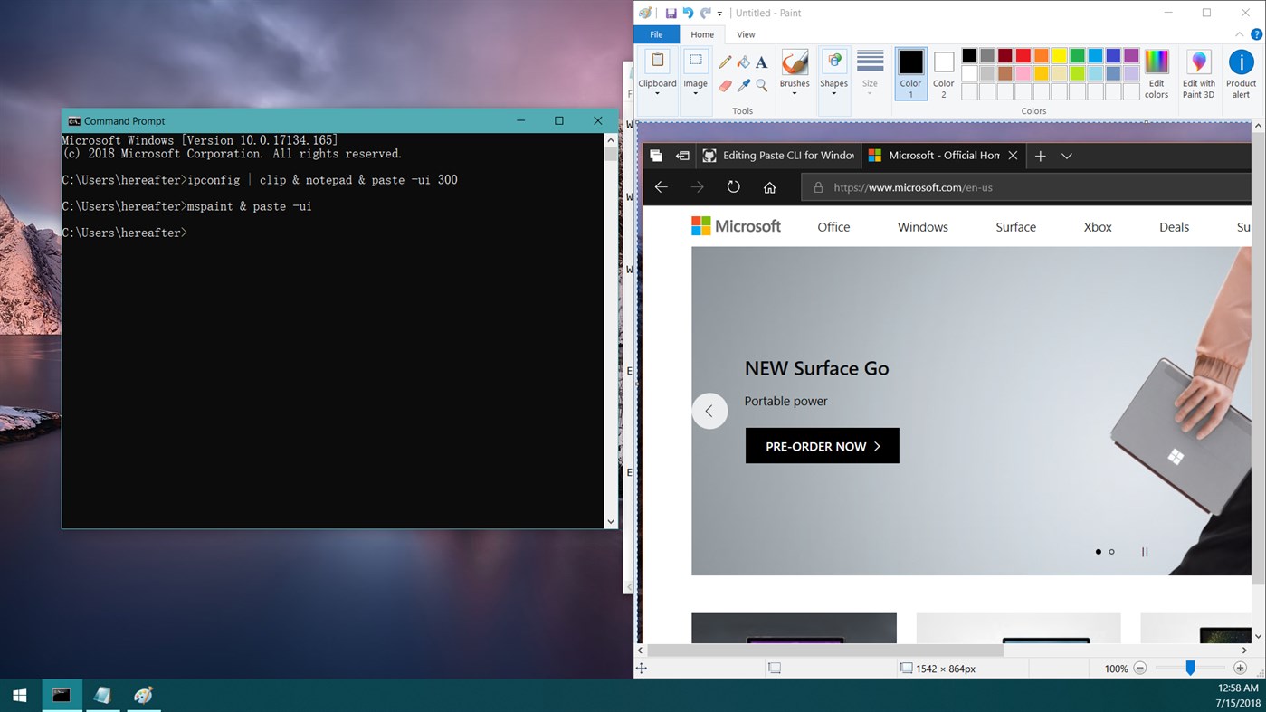Select the Pencil tool in Paint
This screenshot has height=712, width=1266.
click(724, 62)
